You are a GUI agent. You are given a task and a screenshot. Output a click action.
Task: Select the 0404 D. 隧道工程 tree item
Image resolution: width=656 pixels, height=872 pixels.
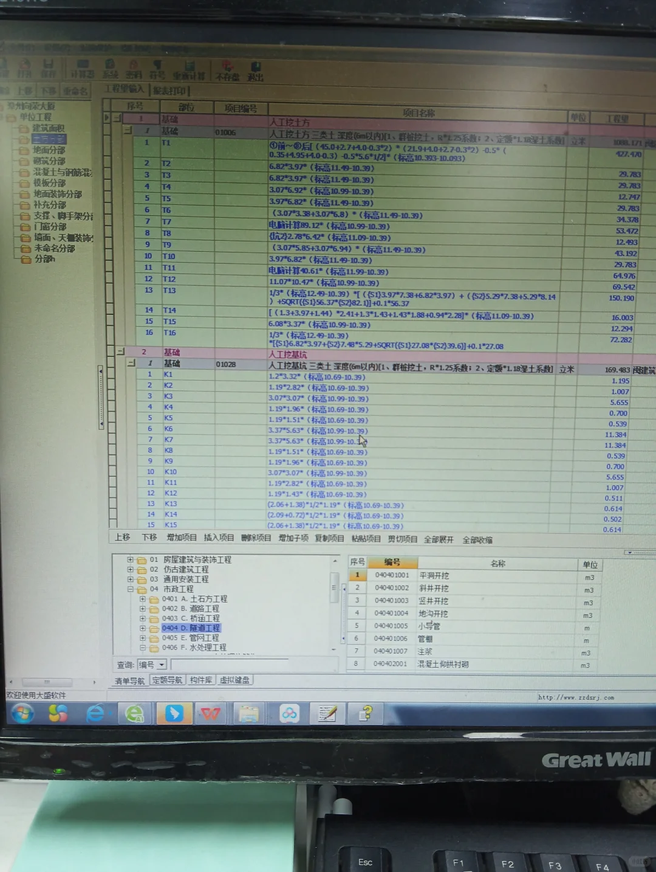[x=191, y=628]
